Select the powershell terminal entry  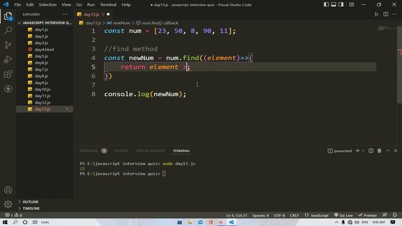pos(340,151)
